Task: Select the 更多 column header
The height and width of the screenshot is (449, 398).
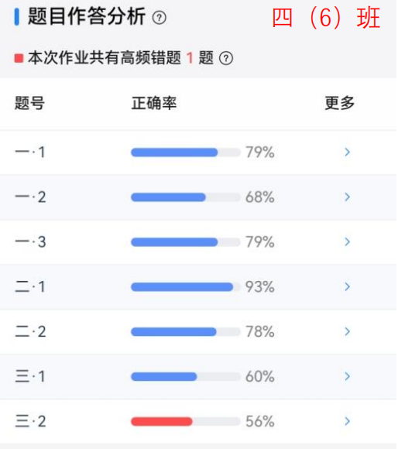Action: (340, 103)
